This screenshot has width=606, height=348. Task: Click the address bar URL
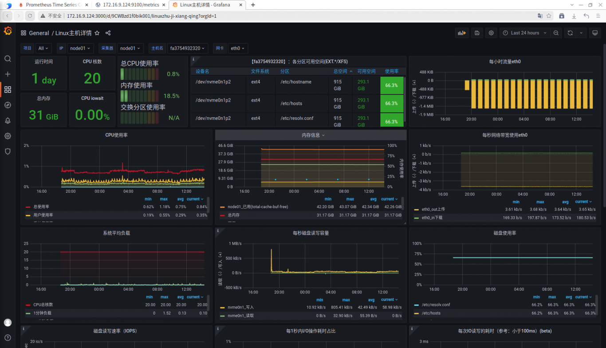point(142,16)
